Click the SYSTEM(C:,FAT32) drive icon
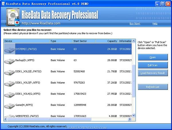The height and width of the screenshot is (130, 172). (9, 50)
